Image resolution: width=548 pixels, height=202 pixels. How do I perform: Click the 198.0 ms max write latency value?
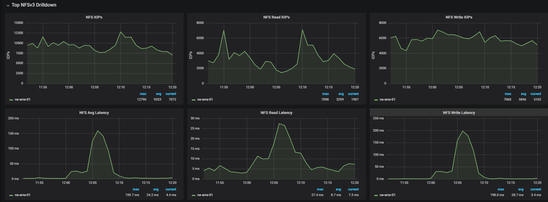pyautogui.click(x=497, y=195)
